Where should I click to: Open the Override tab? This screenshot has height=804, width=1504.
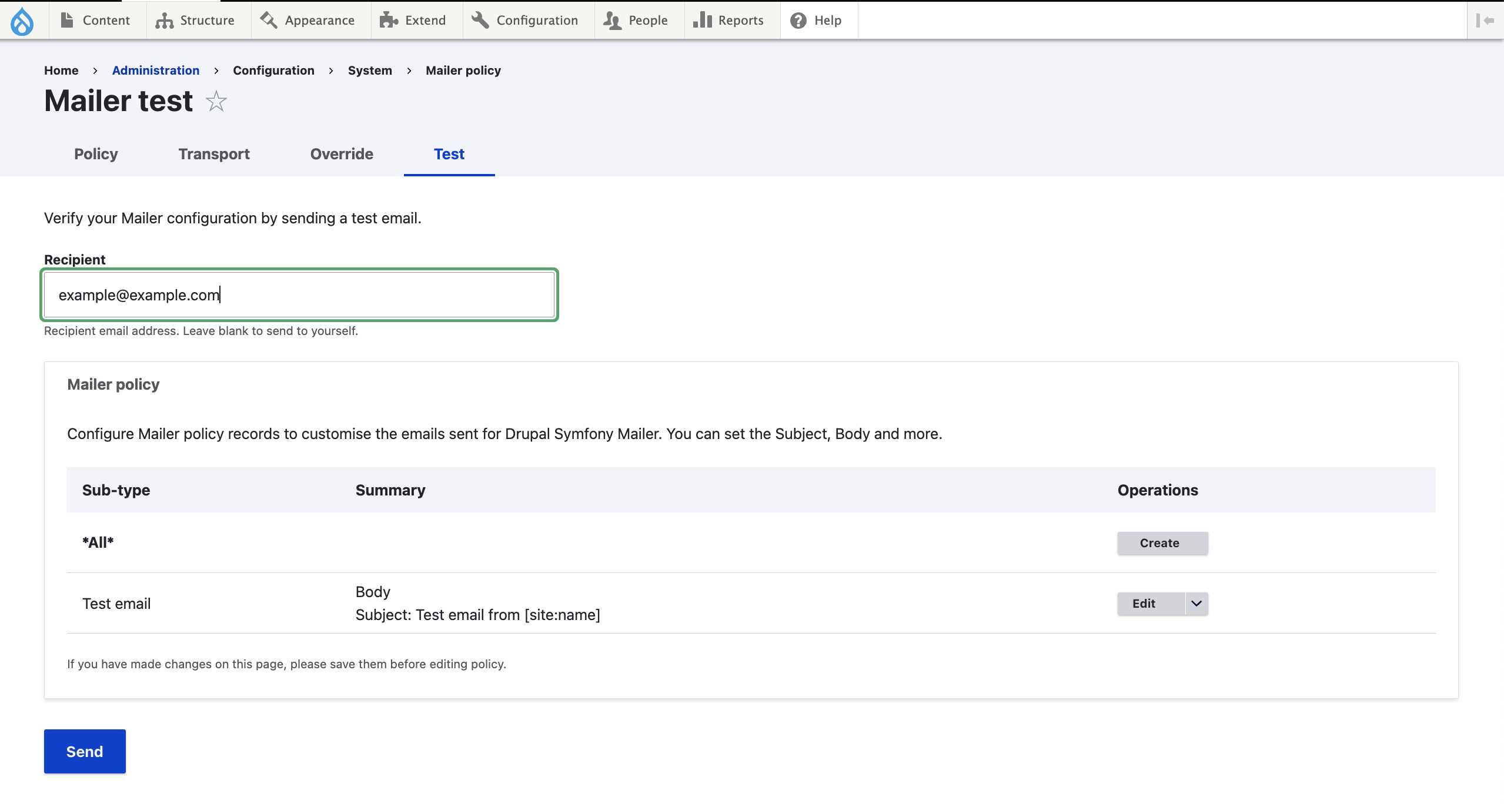click(342, 154)
